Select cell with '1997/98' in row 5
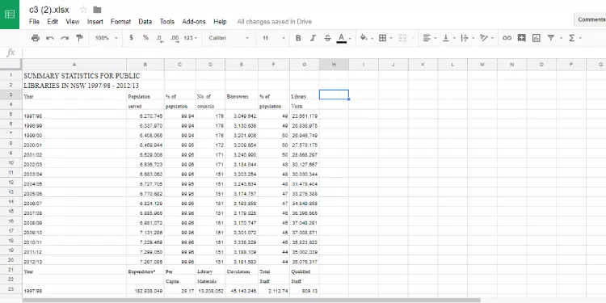606x303 pixels. 74,115
